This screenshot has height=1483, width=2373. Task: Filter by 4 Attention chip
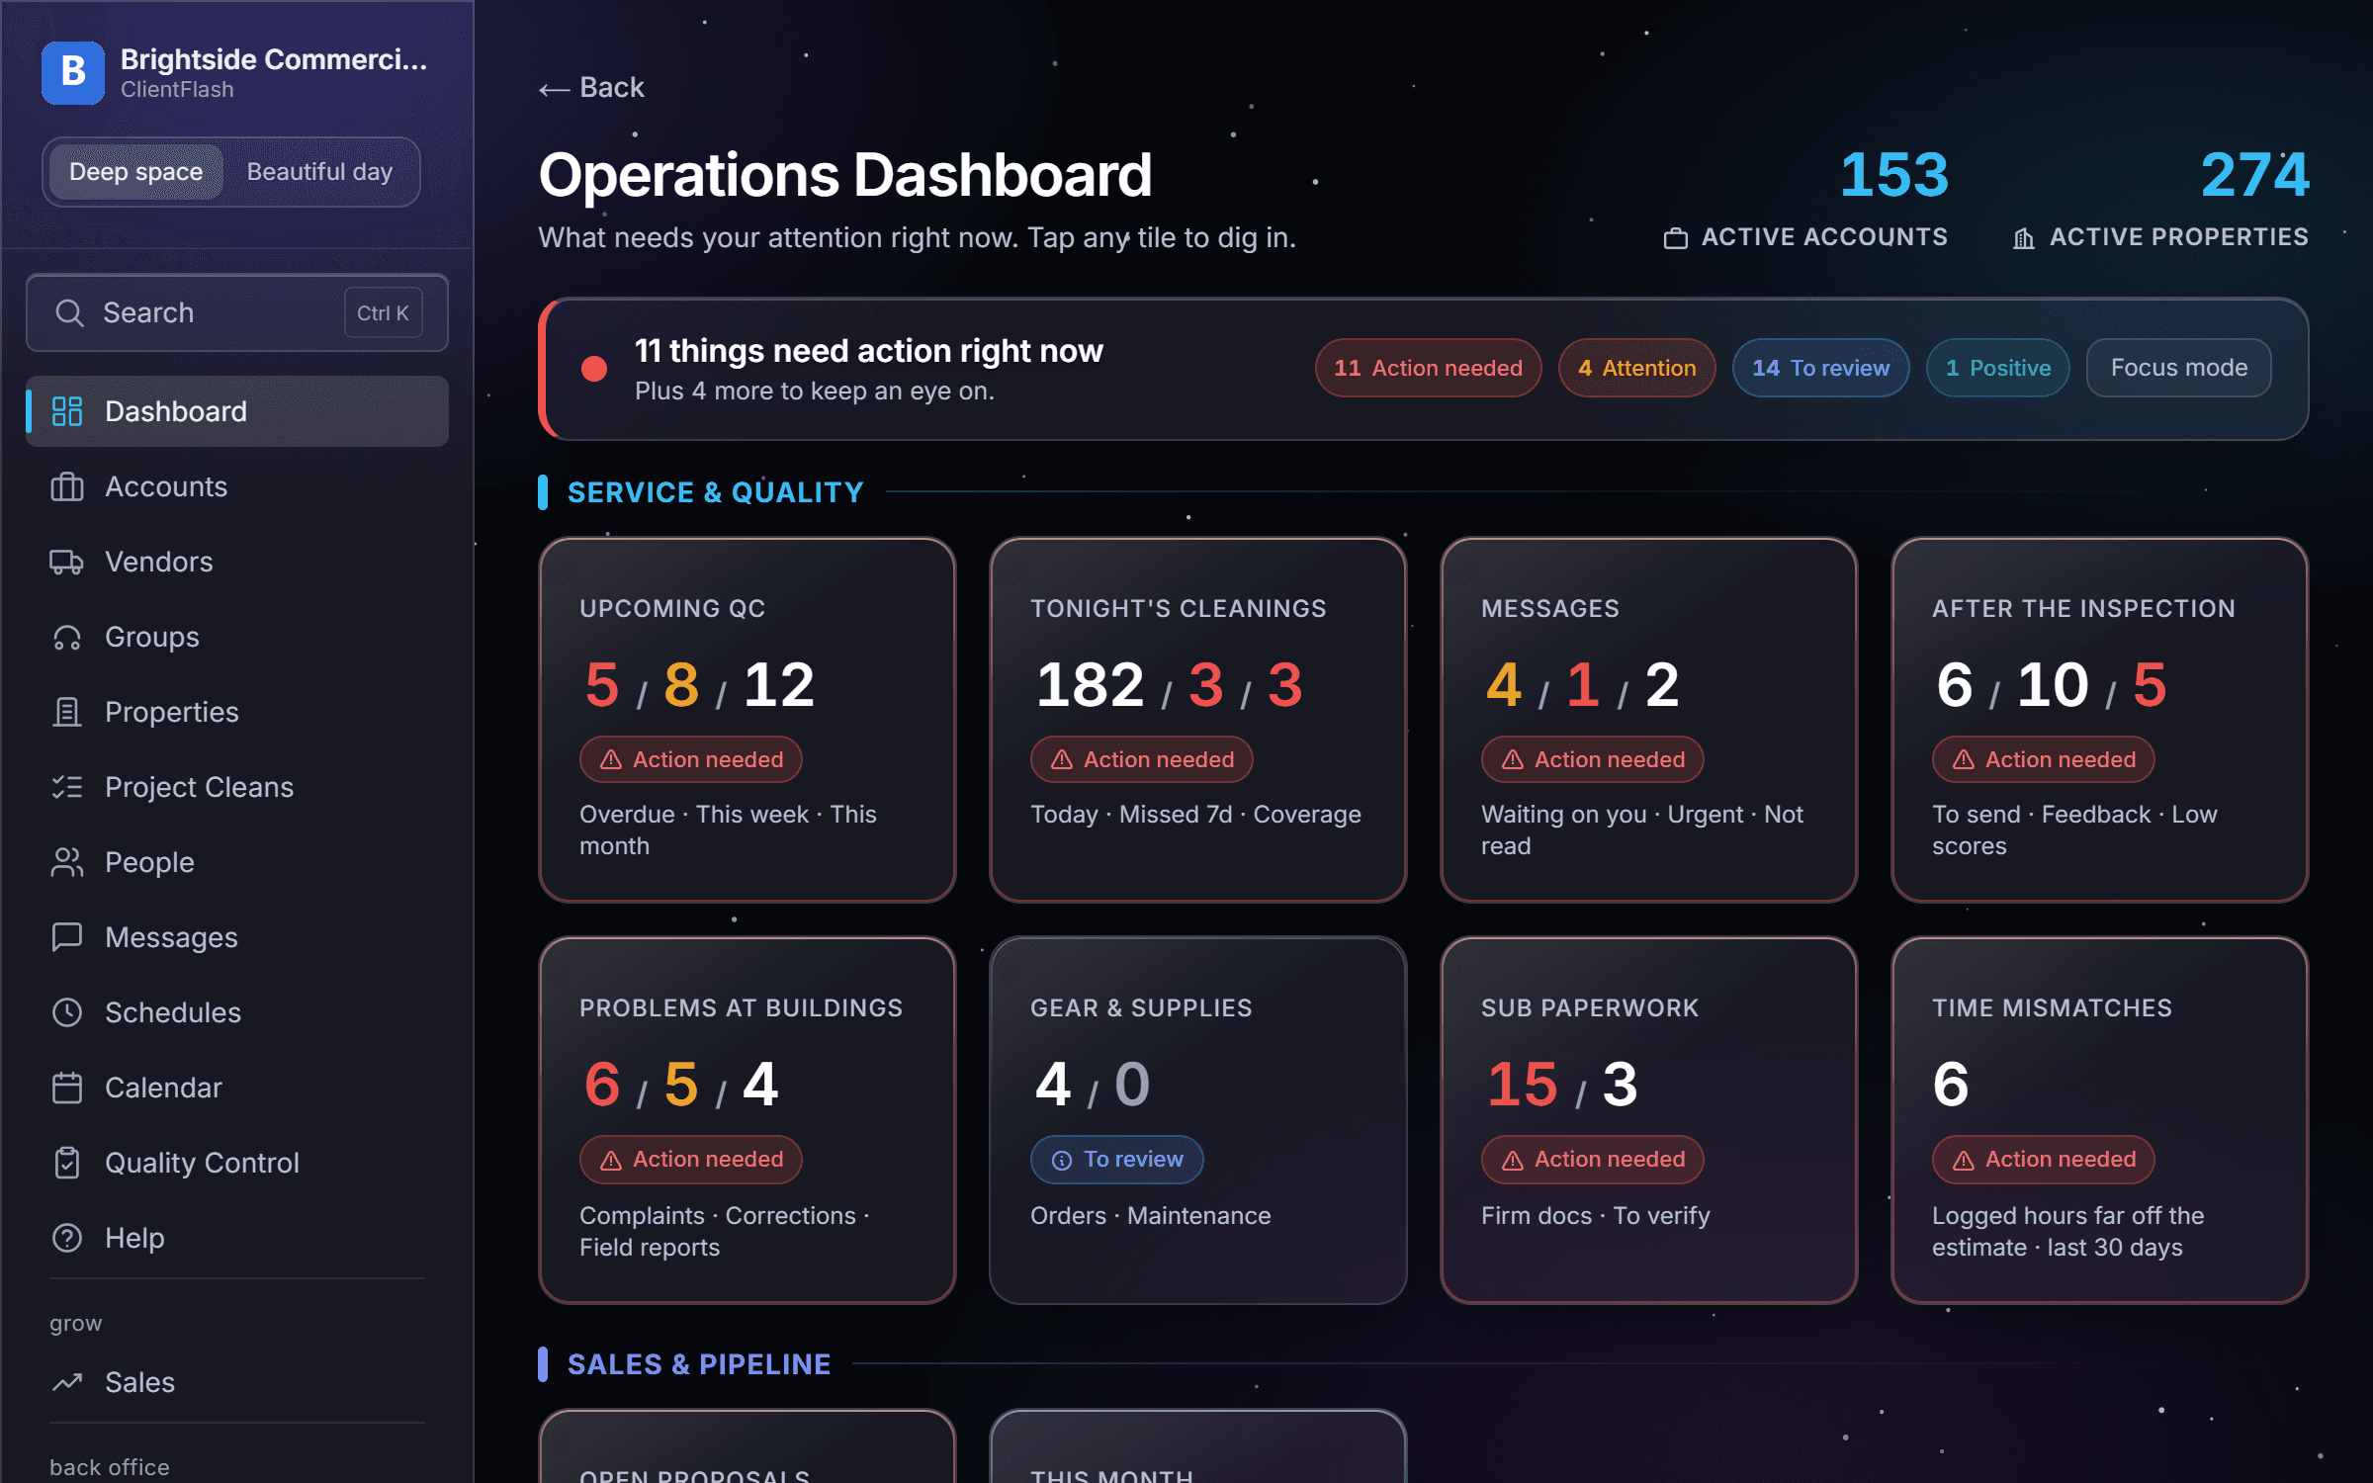pyautogui.click(x=1636, y=368)
